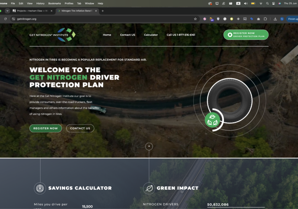Open macOS Control Center icon
Viewport: 298px width, 209px height.
[273, 3]
